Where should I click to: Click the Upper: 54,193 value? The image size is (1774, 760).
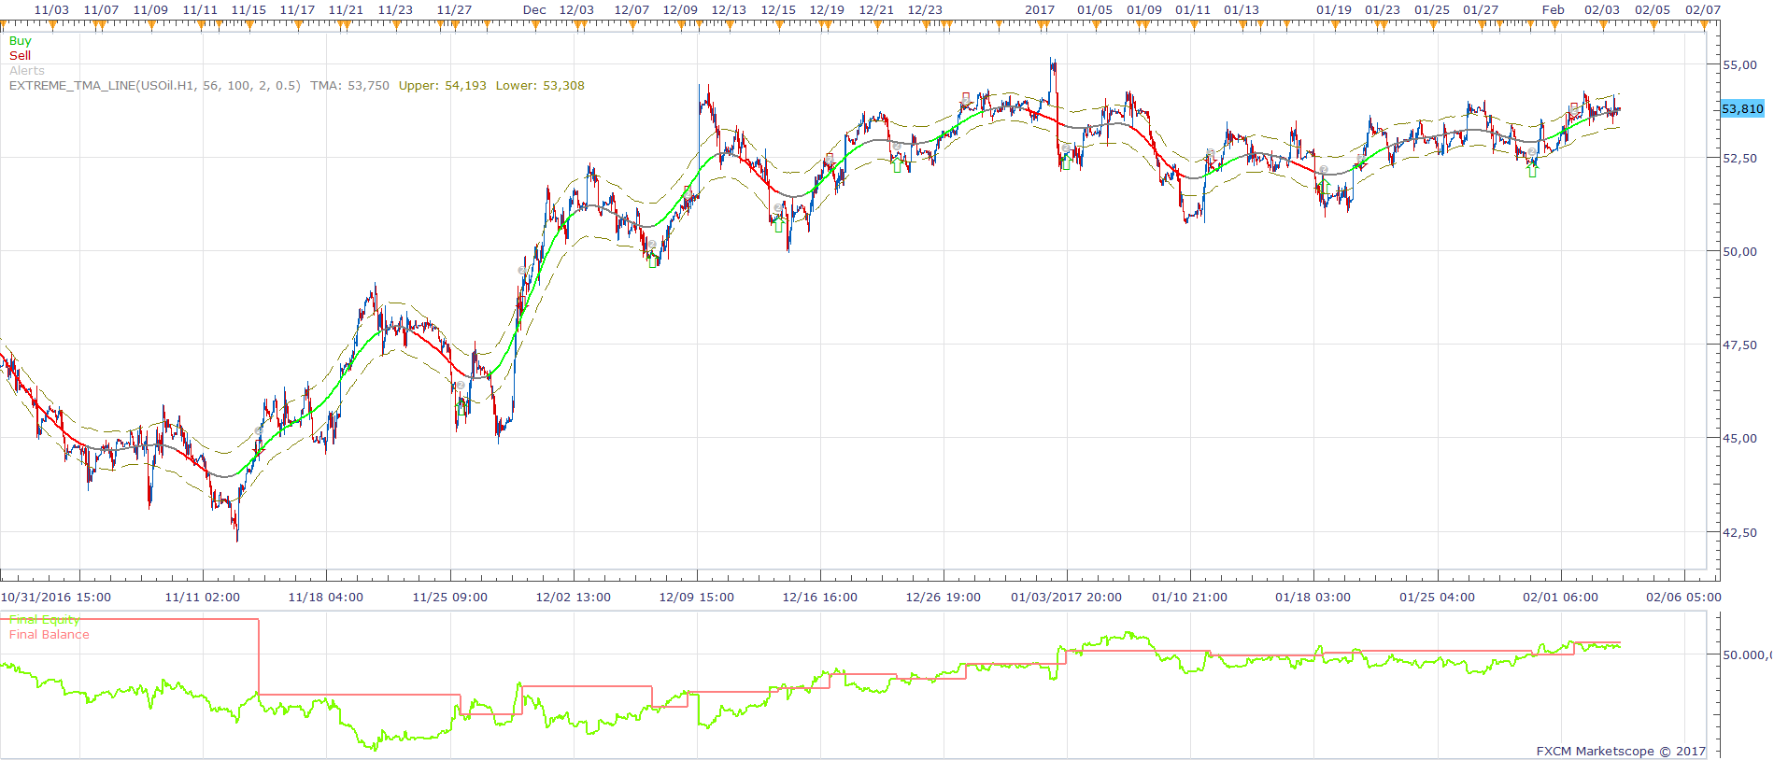coord(443,86)
